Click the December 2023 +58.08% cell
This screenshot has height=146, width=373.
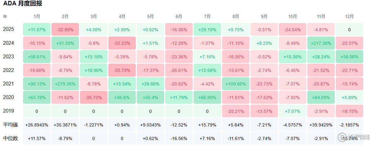point(349,57)
